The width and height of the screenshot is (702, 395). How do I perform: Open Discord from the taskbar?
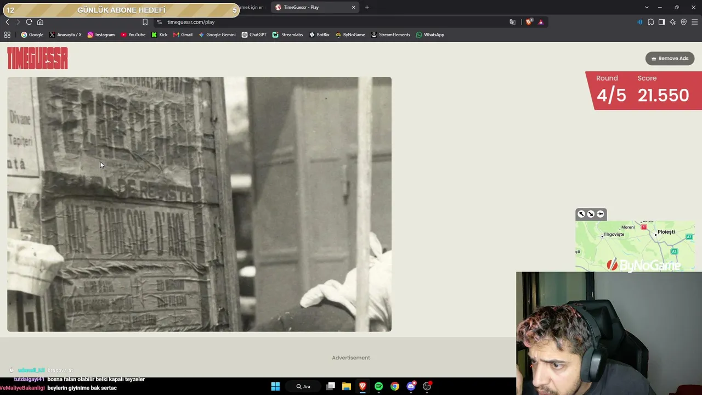[x=411, y=386]
